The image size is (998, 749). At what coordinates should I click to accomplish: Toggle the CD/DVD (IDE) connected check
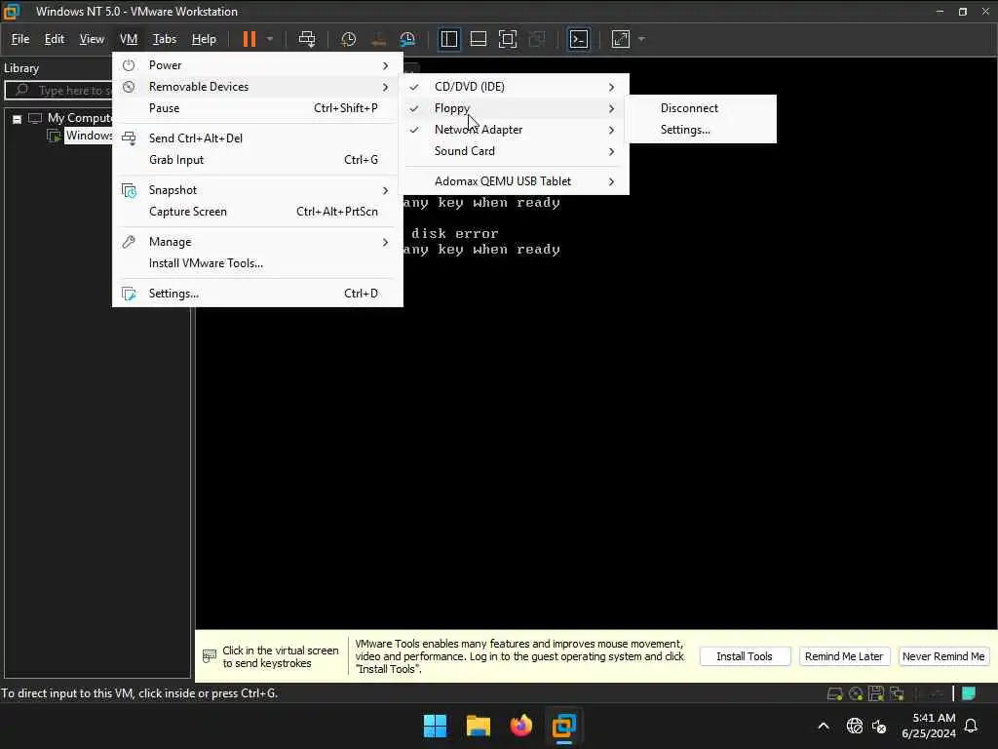coord(413,87)
